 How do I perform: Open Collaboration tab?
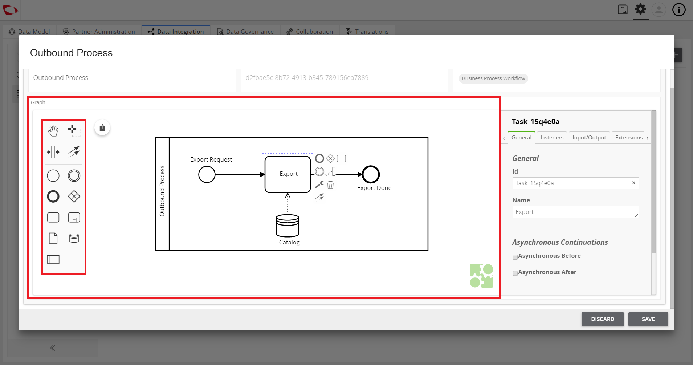(x=310, y=32)
